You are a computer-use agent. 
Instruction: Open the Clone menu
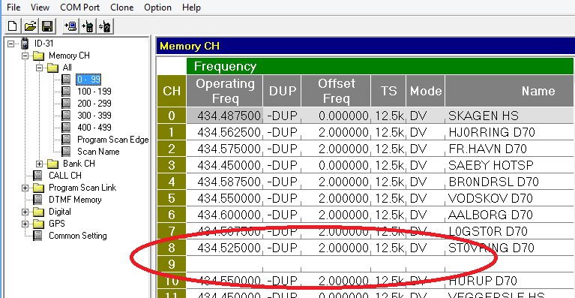(x=122, y=8)
